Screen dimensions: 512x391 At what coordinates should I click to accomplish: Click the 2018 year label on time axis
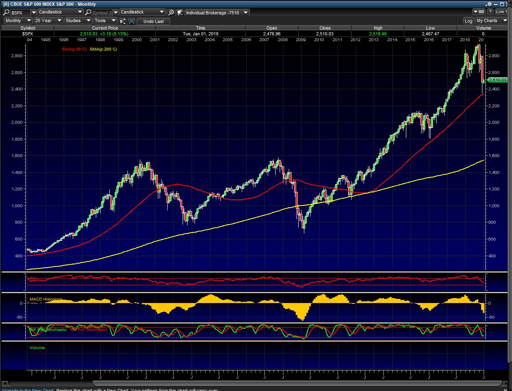465,40
